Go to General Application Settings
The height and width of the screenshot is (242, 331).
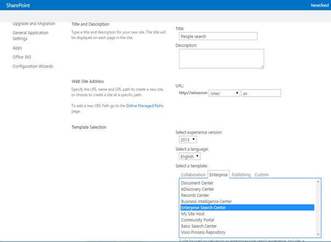(x=30, y=36)
